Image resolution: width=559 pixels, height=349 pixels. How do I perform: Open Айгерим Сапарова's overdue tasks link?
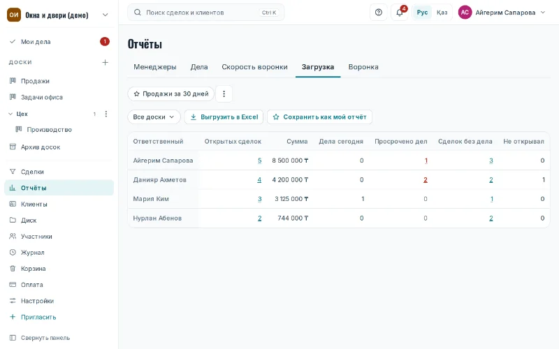426,161
